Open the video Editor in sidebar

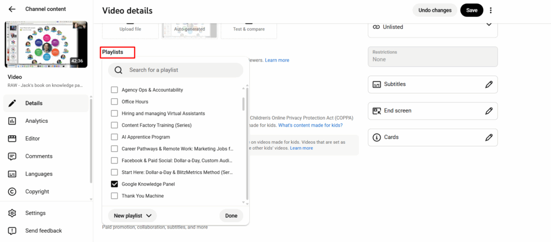[32, 138]
